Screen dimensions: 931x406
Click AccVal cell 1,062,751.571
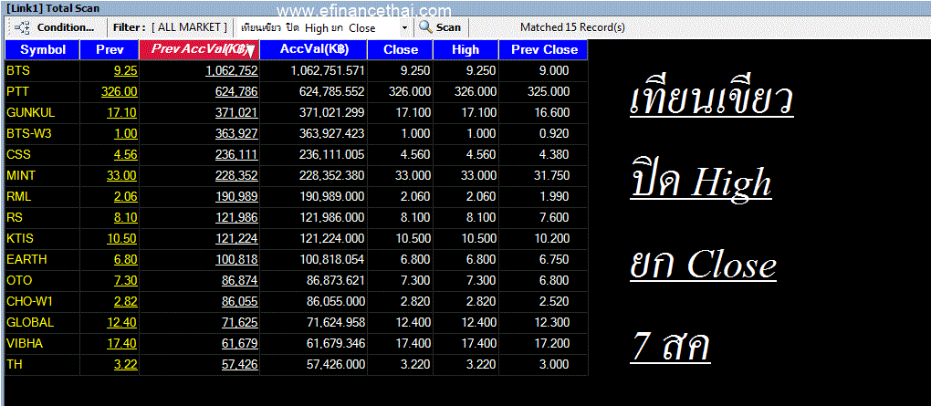click(x=328, y=70)
